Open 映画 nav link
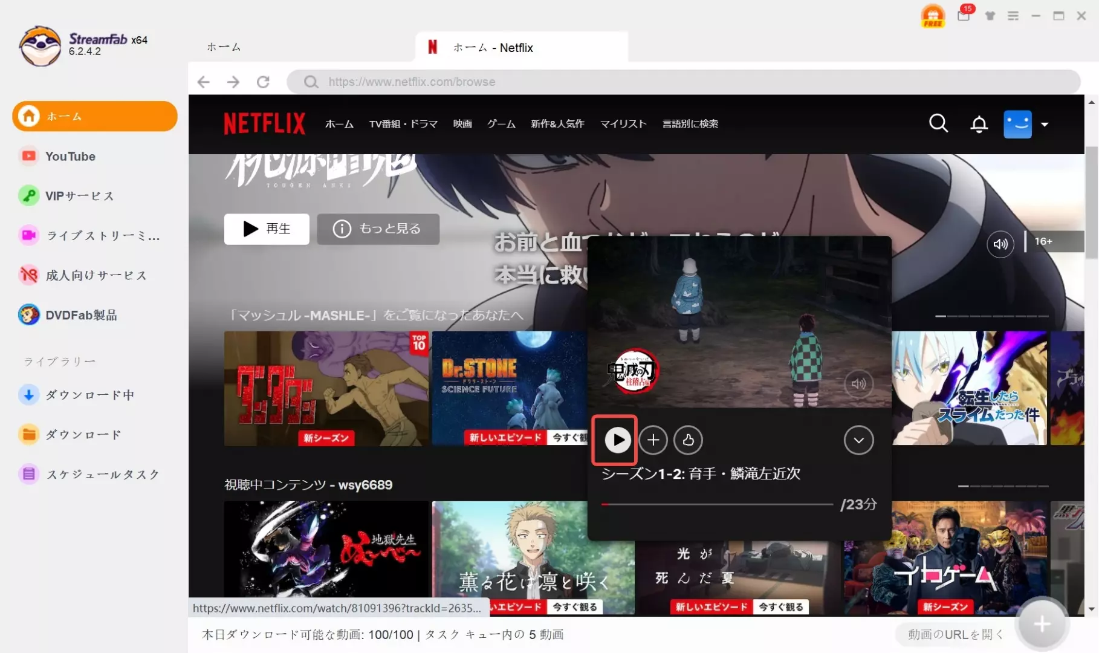Screen dimensions: 1099x653 pos(462,124)
